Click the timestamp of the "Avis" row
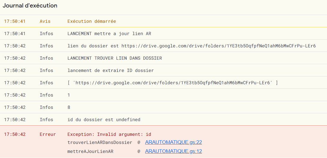Screen dimensions: 327x158 (x=15, y=21)
